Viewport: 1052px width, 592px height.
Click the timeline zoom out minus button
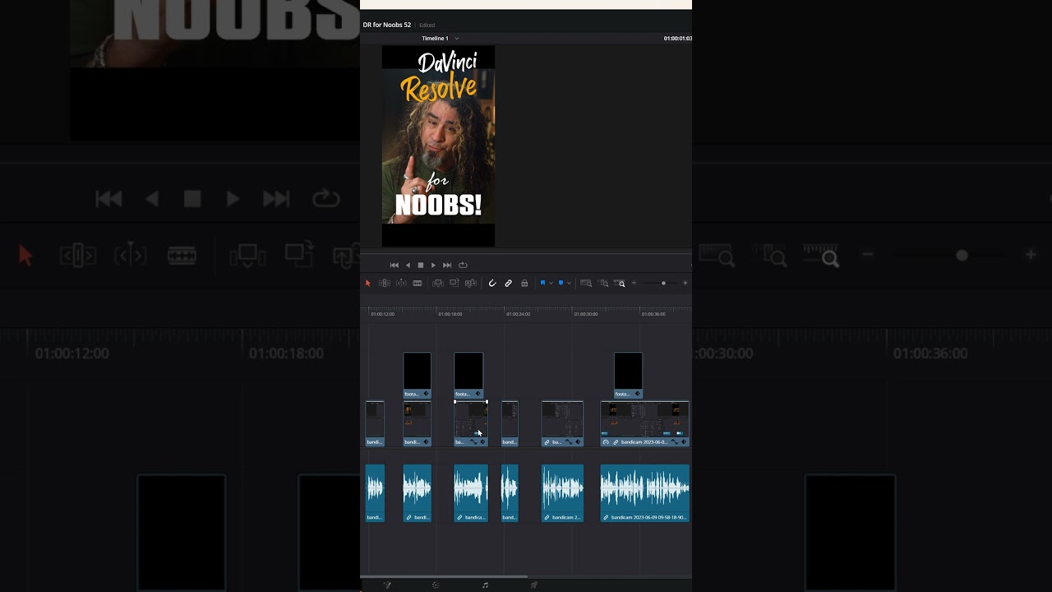point(634,283)
